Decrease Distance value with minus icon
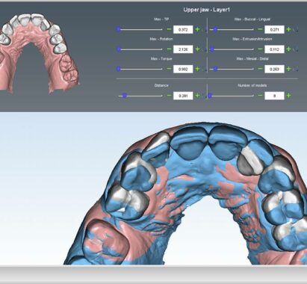The width and height of the screenshot is (307, 284). 169,96
